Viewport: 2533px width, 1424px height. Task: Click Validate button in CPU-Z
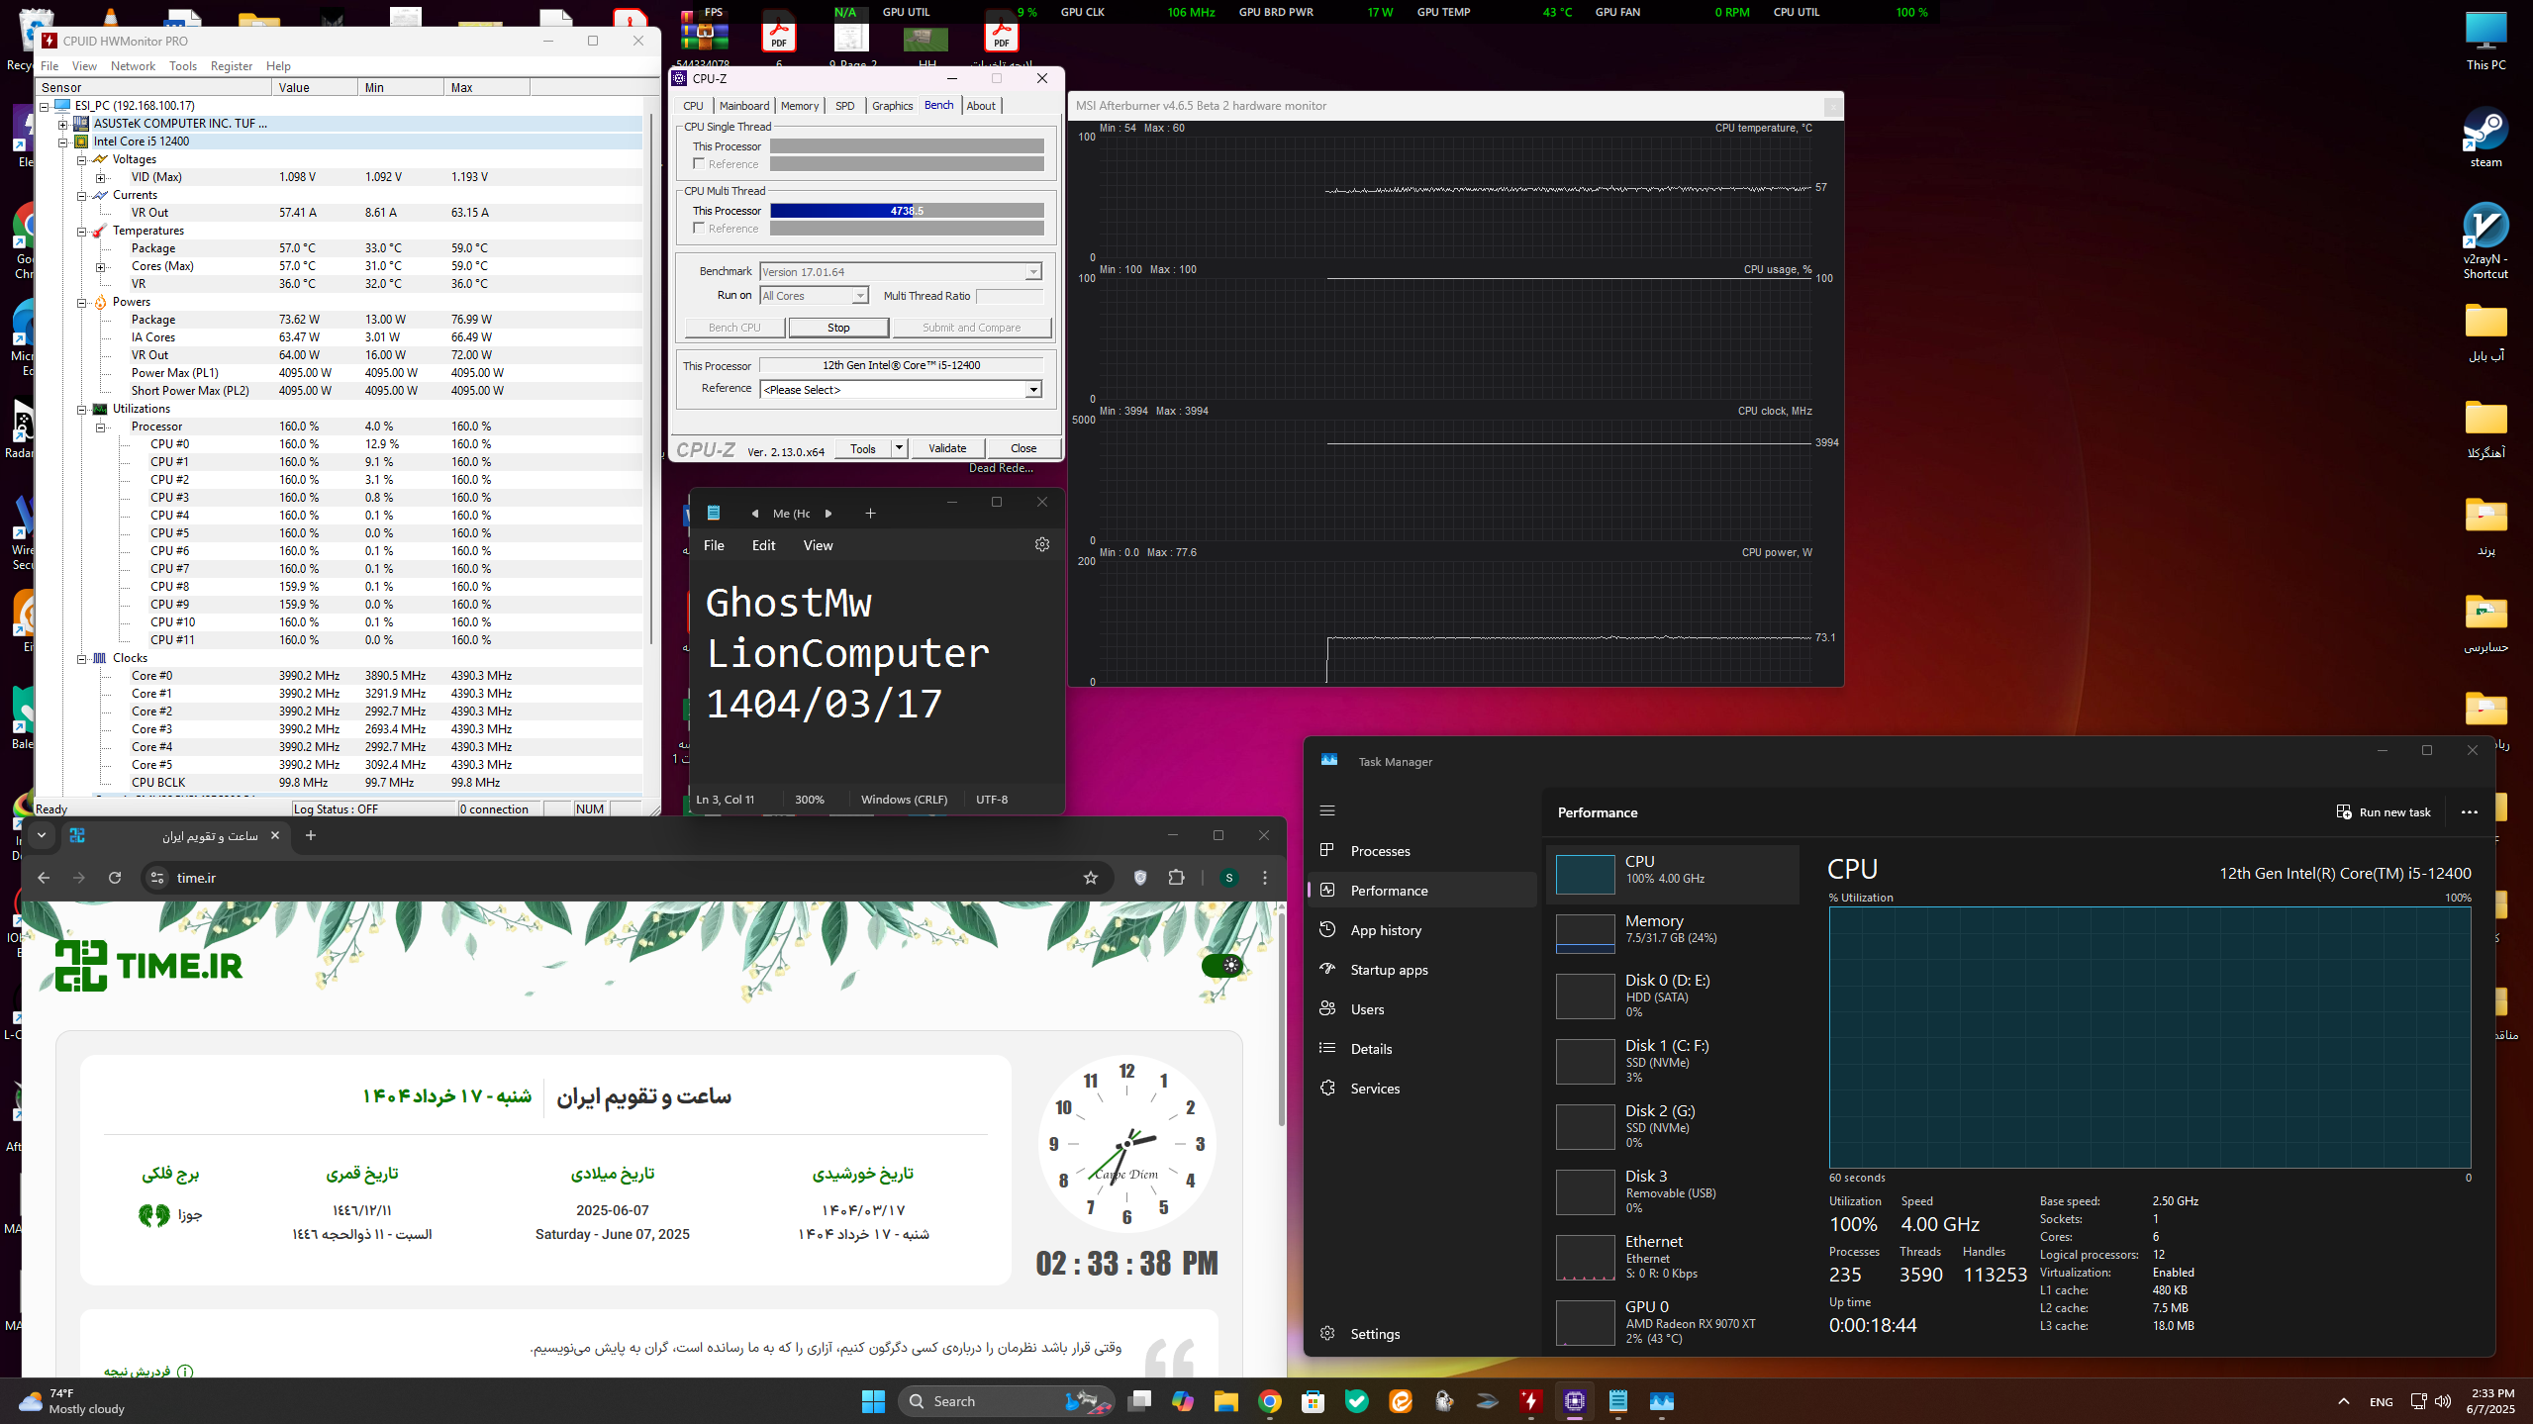click(x=947, y=448)
